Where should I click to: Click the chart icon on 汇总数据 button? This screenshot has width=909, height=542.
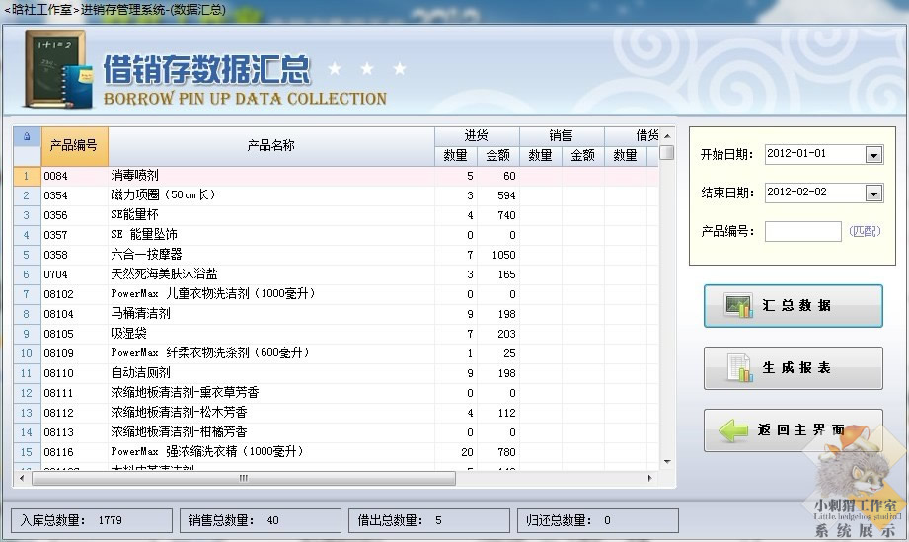coord(738,306)
